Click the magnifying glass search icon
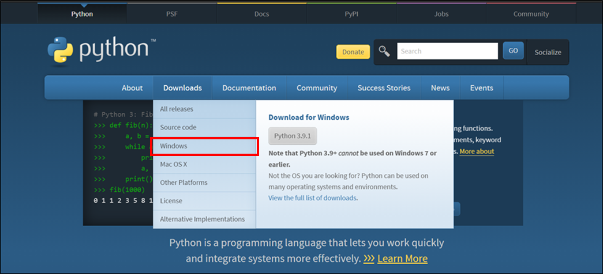This screenshot has width=603, height=274. pos(384,51)
